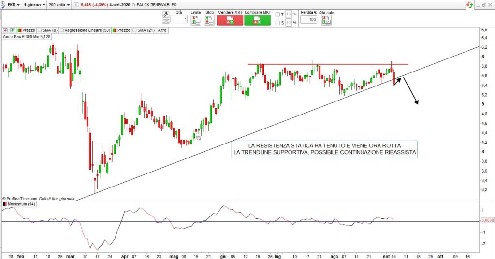Click the red-green refresh arrows icon
The width and height of the screenshot is (495, 259).
click(x=469, y=4)
